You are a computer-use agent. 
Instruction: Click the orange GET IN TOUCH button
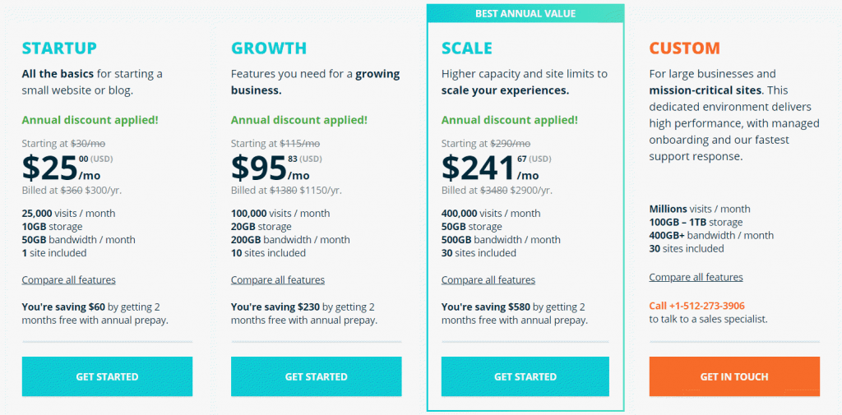pos(734,376)
